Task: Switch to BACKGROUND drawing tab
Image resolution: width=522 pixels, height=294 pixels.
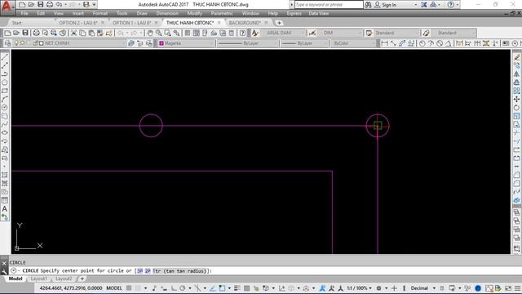Action: tap(245, 23)
